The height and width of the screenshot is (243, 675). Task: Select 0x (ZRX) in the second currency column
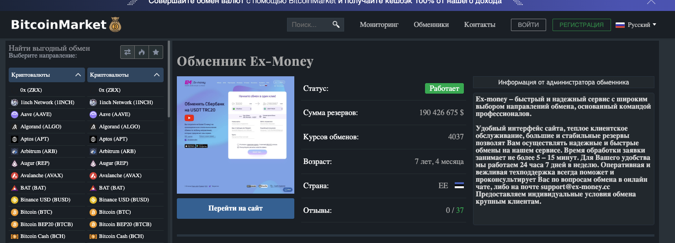click(x=125, y=90)
